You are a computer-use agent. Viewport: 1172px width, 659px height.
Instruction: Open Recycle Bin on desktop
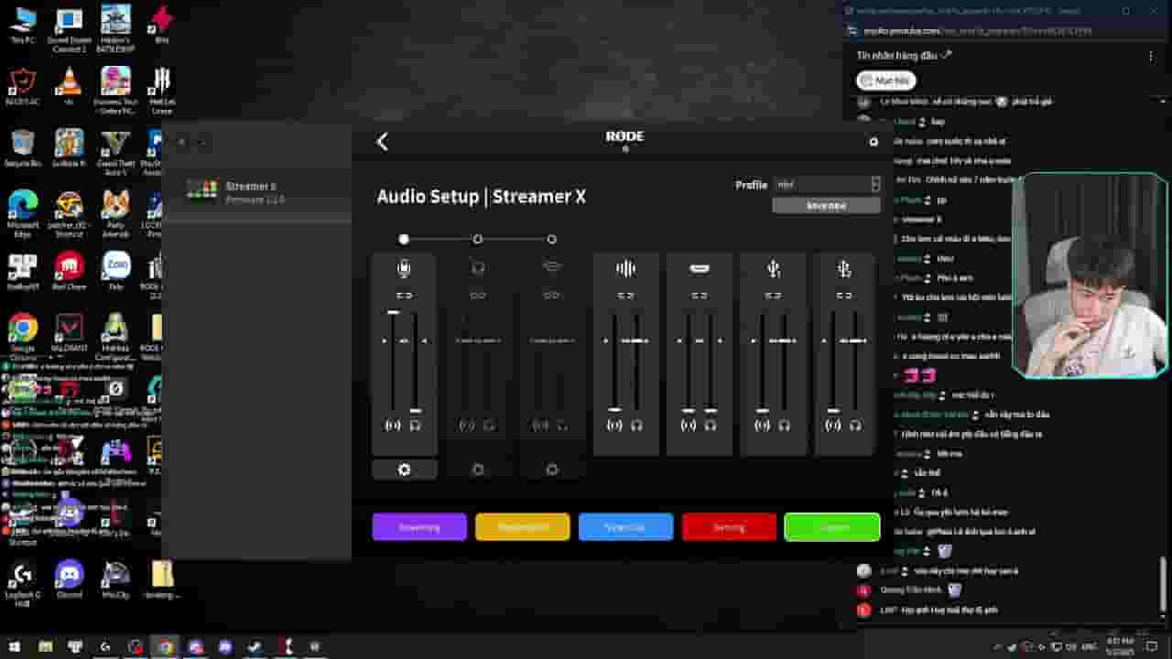tap(22, 149)
